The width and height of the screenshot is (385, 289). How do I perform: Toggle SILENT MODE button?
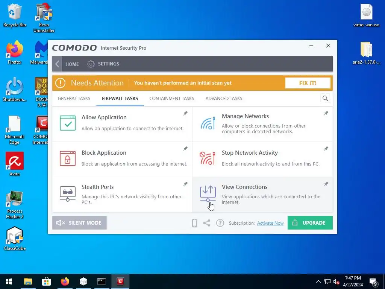79,223
